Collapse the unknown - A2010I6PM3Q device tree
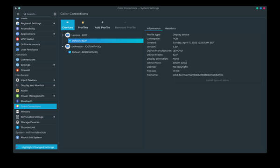The image size is (280, 168). point(63,46)
